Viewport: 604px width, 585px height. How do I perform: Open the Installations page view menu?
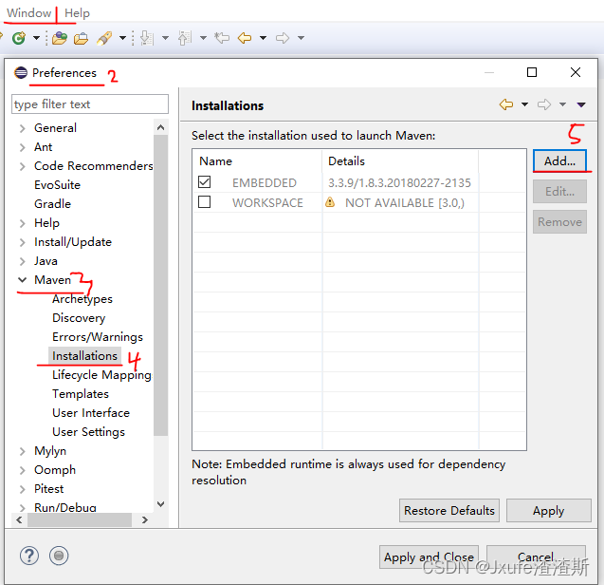click(x=581, y=104)
